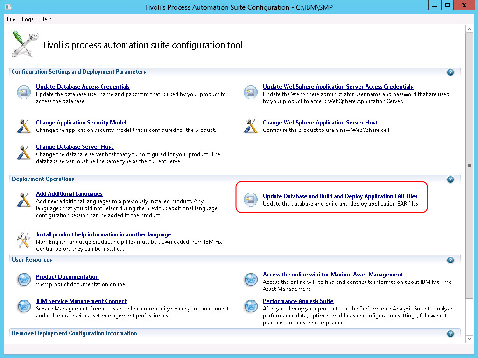
Task: Open help for the User Resources section
Action: tap(450, 260)
